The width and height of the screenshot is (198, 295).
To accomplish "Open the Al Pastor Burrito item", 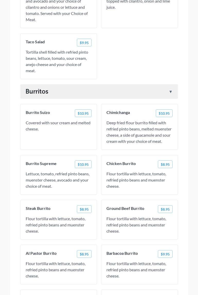I will point(41,253).
